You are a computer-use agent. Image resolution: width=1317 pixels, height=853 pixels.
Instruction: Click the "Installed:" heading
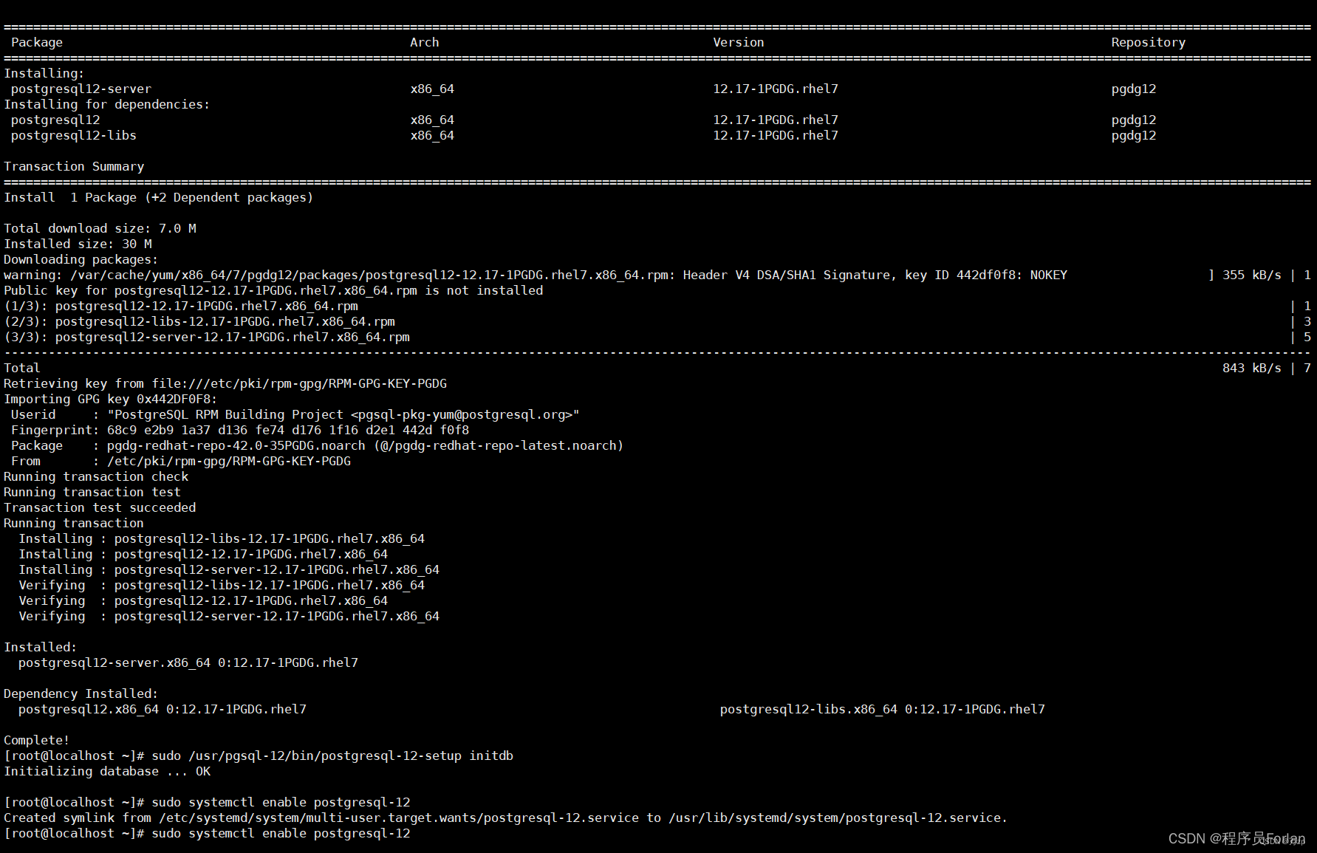(x=41, y=647)
